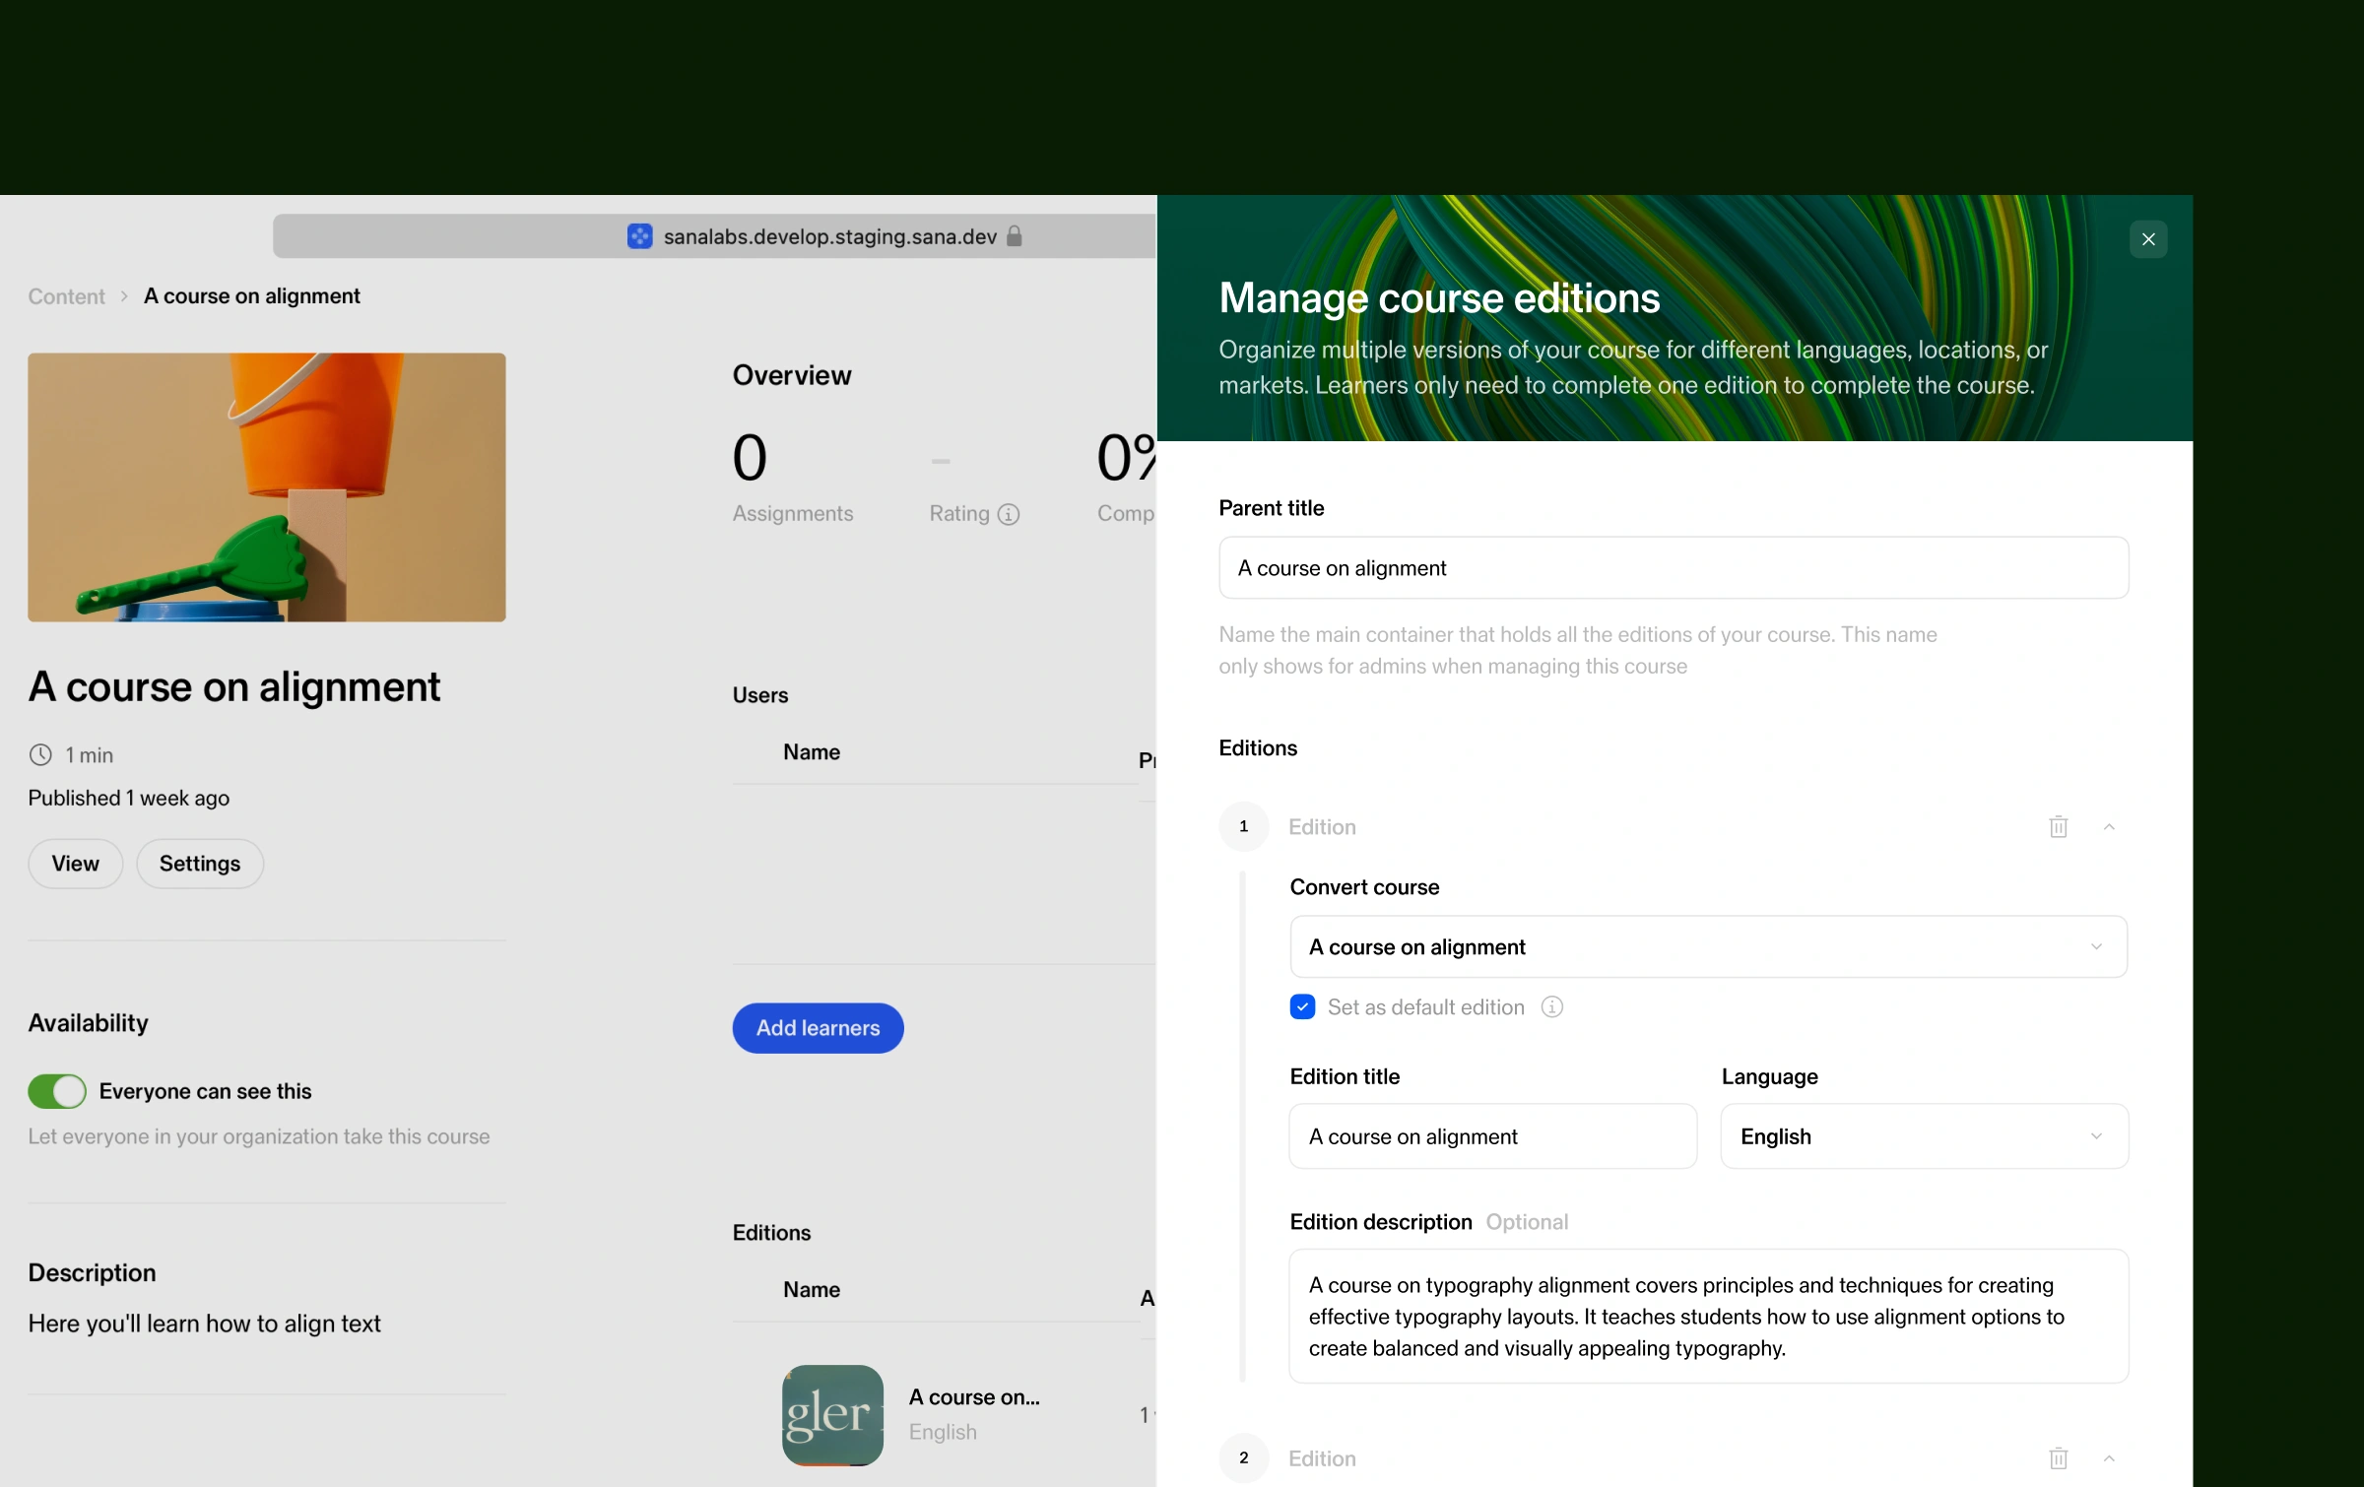The image size is (2364, 1487).
Task: Close the Manage course editions panel
Action: [x=2148, y=239]
